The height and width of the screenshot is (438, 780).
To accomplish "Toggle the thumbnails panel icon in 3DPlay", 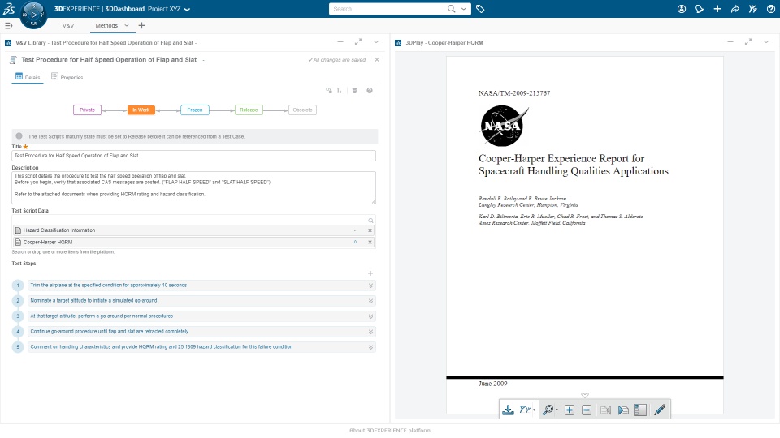I will point(640,410).
